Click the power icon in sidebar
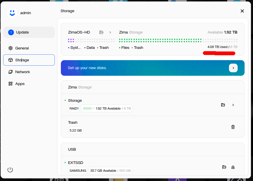Viewport: 253px width, 181px height. pyautogui.click(x=10, y=170)
